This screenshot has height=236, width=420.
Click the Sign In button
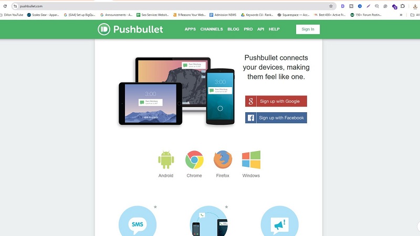[308, 29]
